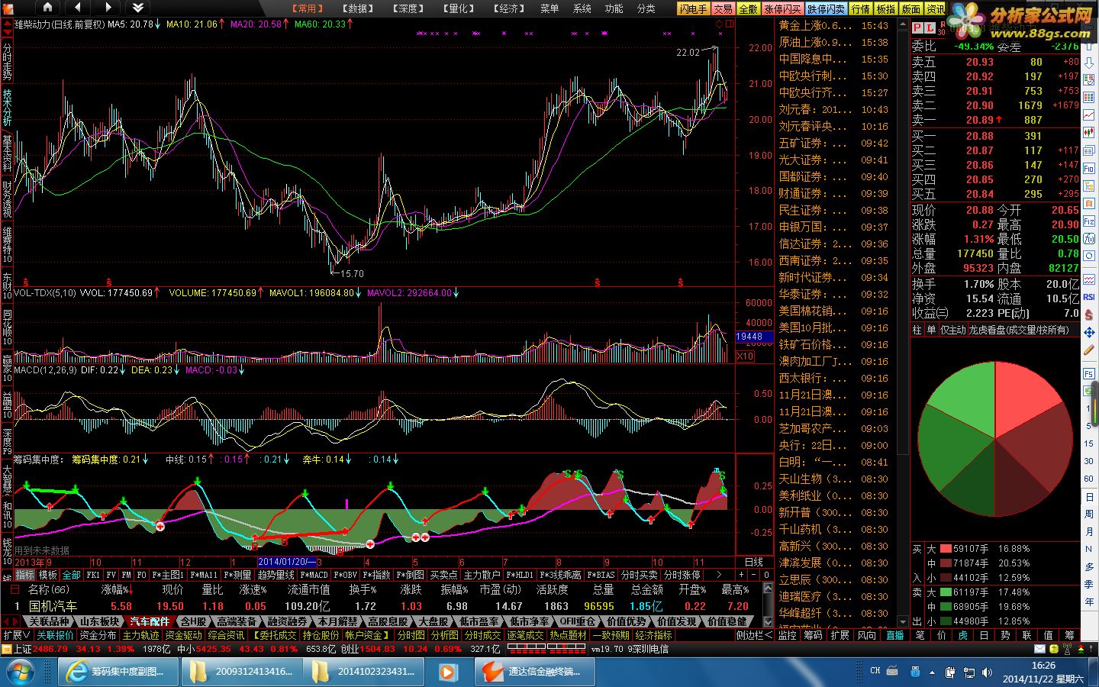Image resolution: width=1099 pixels, height=687 pixels.
Task: Toggle the 柱 bar display option
Action: (x=917, y=330)
